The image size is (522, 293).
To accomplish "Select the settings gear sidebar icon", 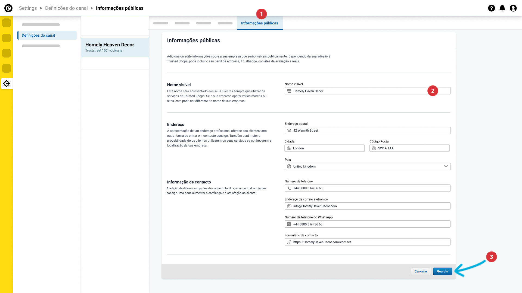I will pyautogui.click(x=7, y=84).
